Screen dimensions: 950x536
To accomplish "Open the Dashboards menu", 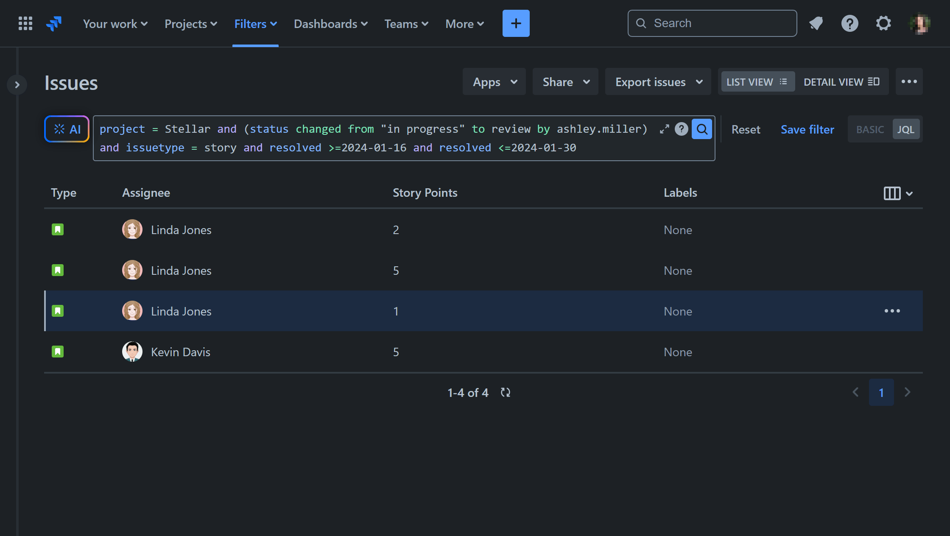I will coord(330,24).
